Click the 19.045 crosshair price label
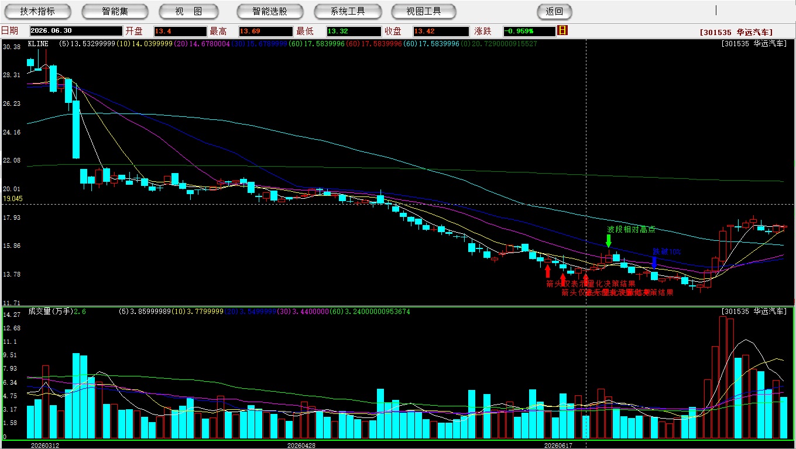Viewport: 796px width, 449px height. [x=13, y=199]
